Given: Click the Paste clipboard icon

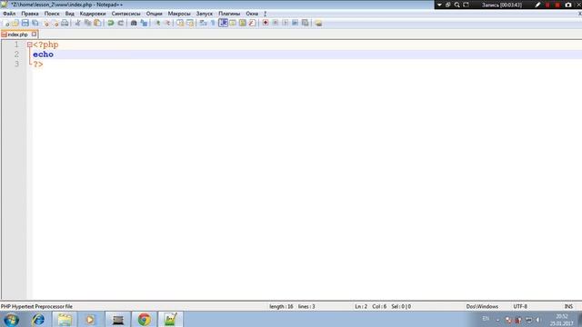Looking at the screenshot, I should pos(97,23).
